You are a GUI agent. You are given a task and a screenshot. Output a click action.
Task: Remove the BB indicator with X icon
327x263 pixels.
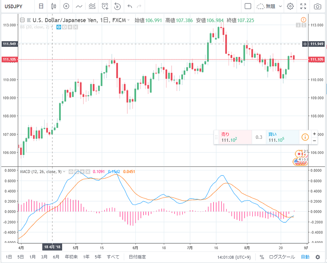[75, 27]
